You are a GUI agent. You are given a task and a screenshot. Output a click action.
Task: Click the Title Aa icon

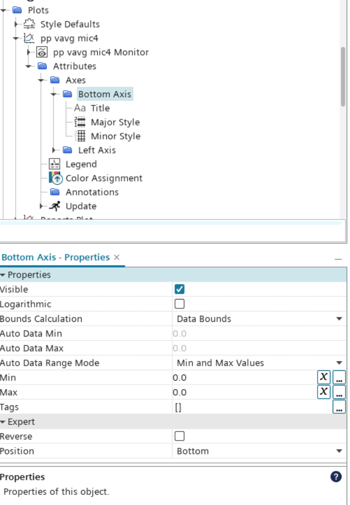[80, 108]
